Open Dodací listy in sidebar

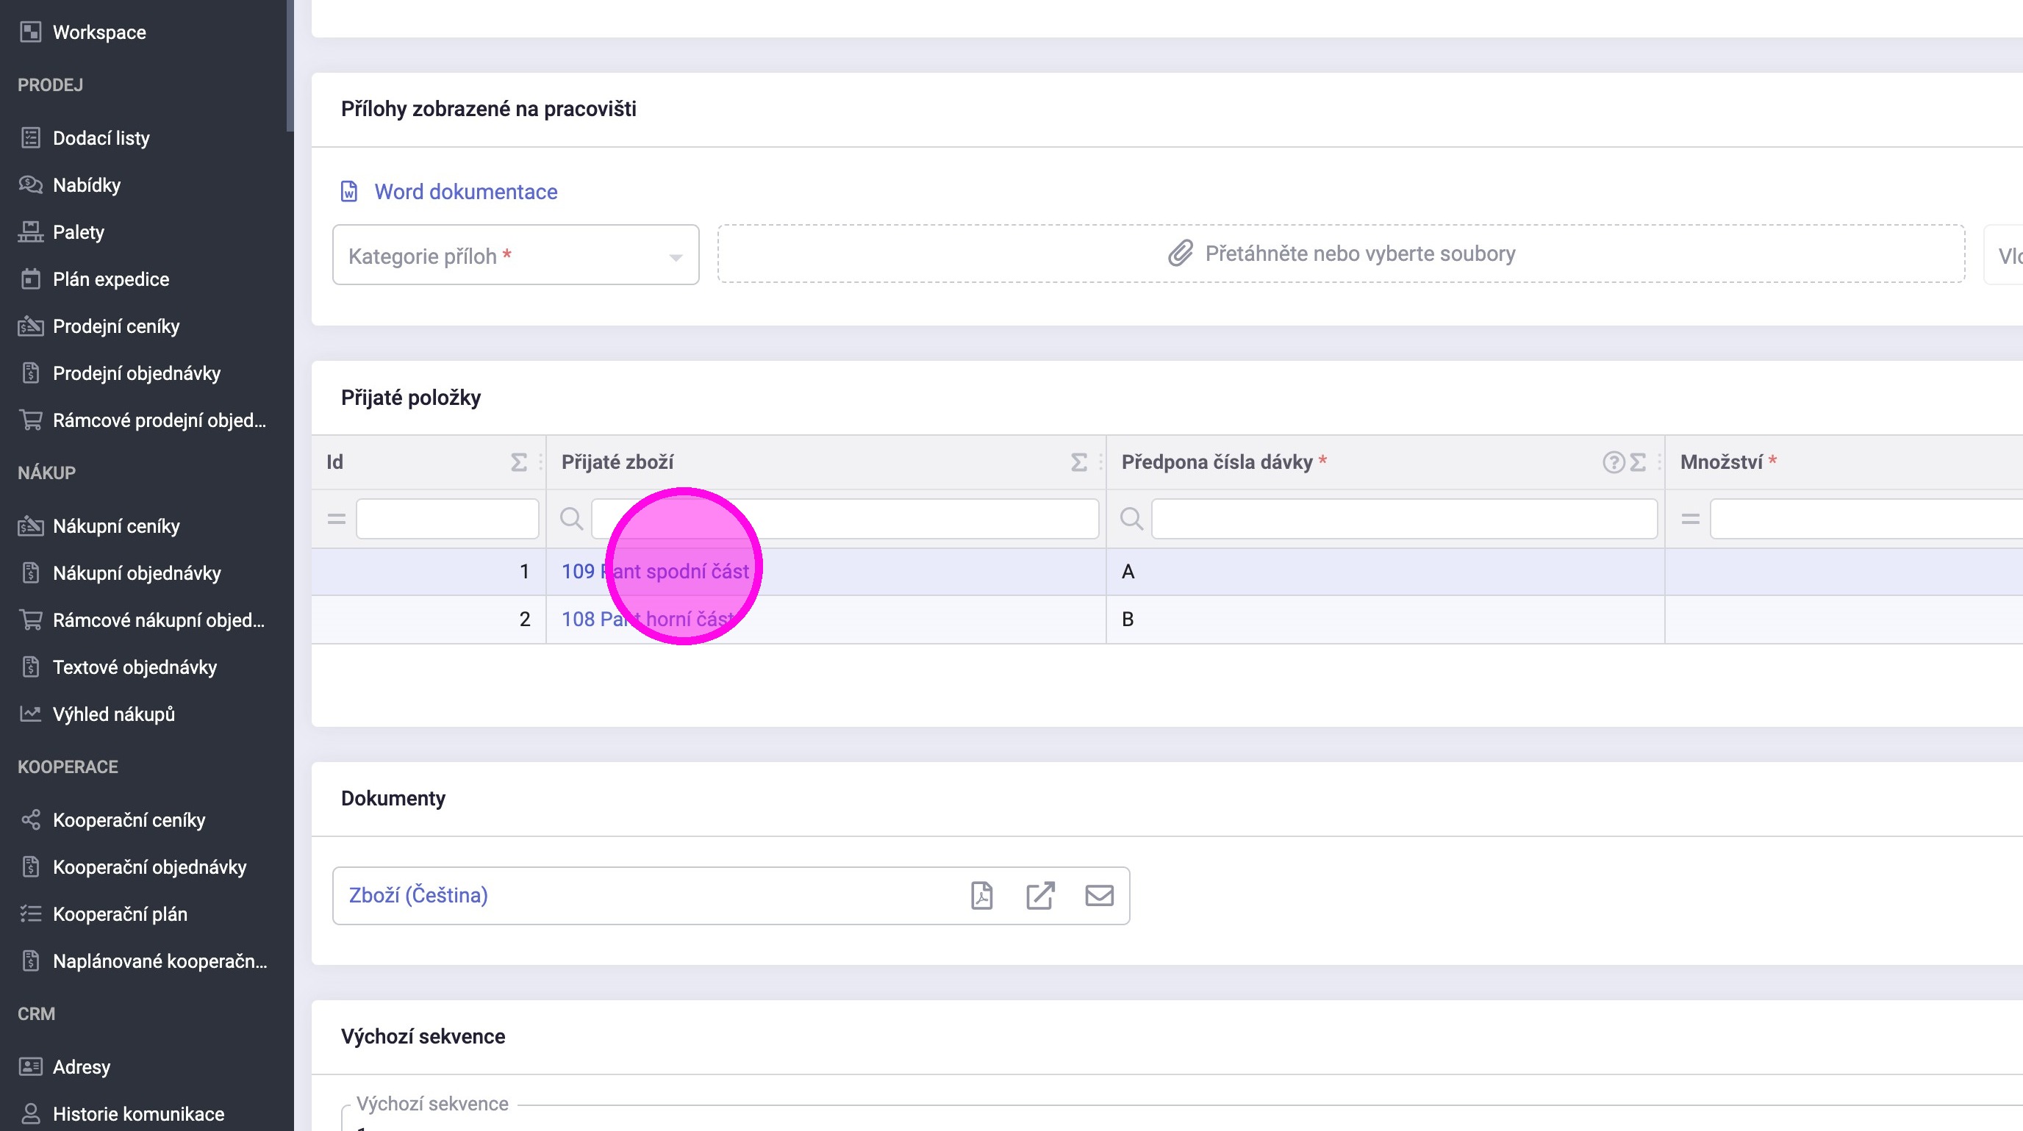click(101, 138)
